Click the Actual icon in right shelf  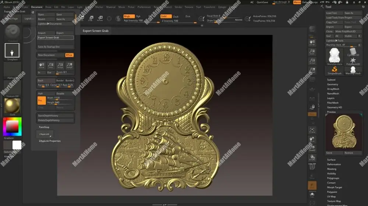tap(312, 61)
